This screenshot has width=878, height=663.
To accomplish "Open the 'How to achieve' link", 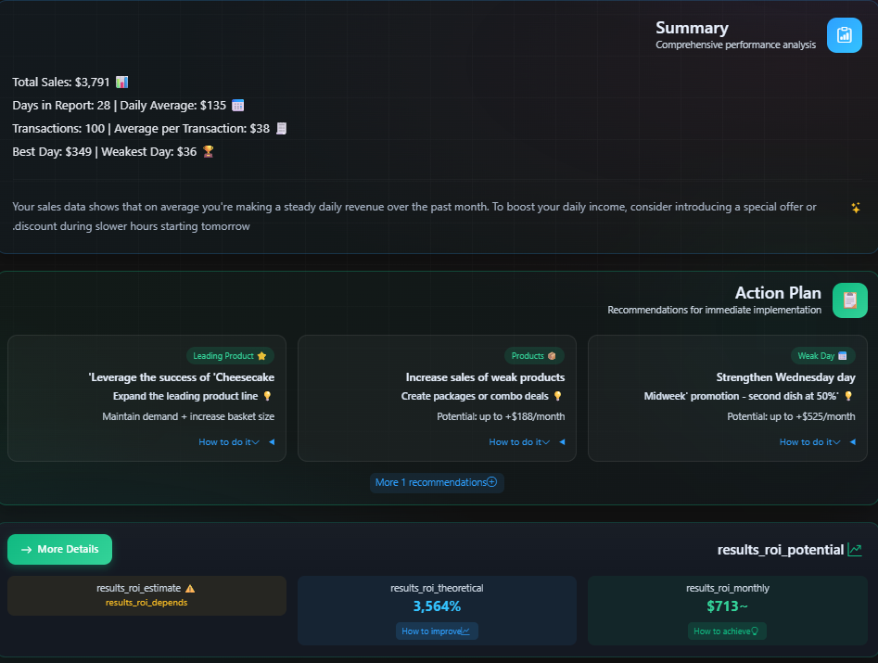I will point(727,631).
